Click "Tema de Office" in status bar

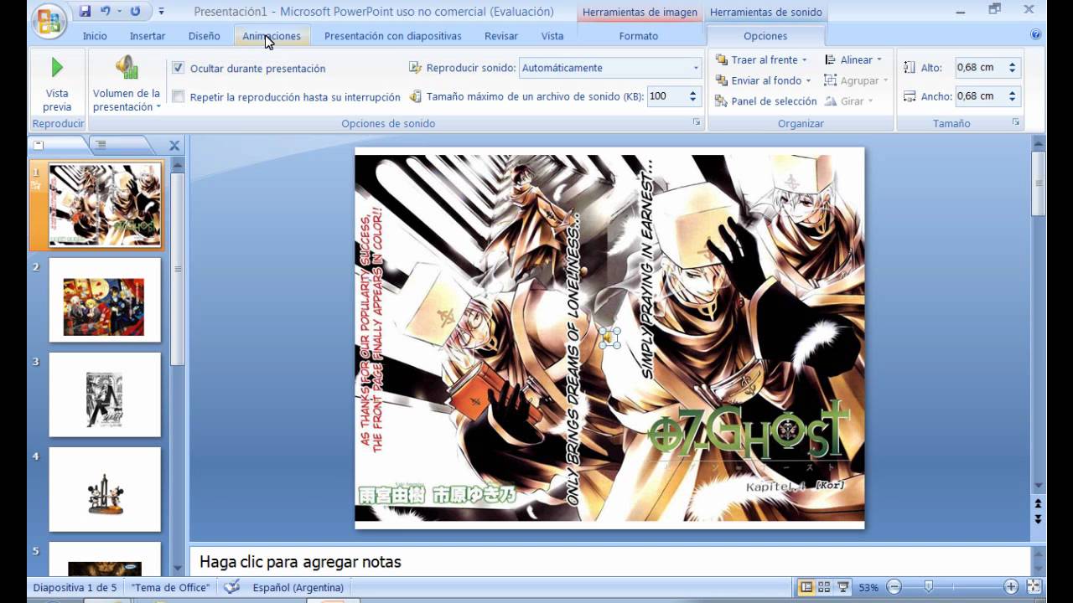170,587
